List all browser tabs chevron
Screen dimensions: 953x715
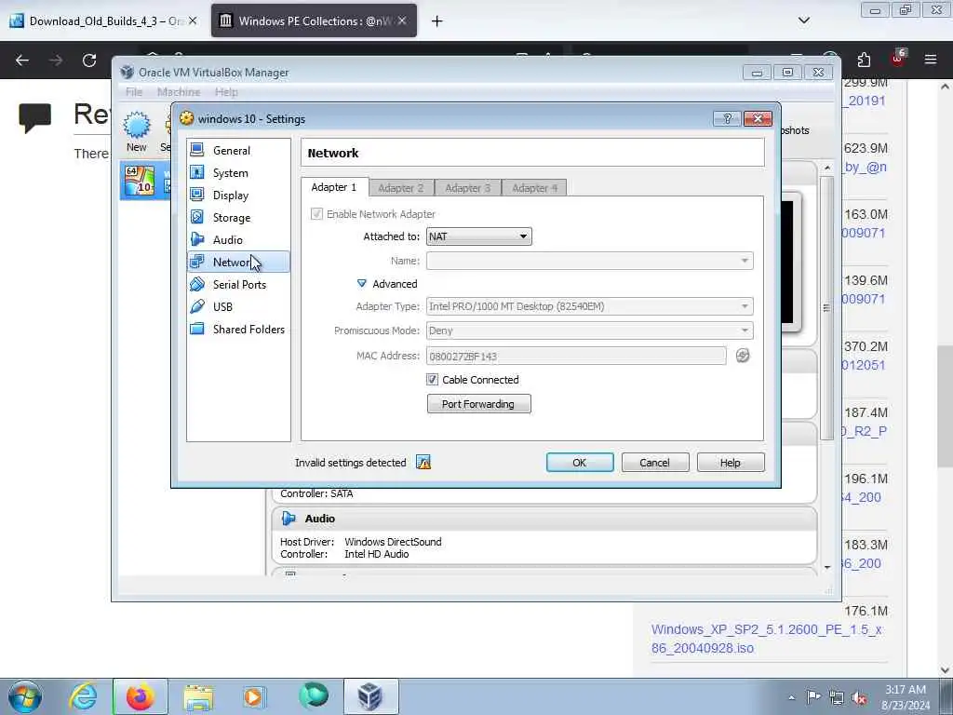coord(803,20)
